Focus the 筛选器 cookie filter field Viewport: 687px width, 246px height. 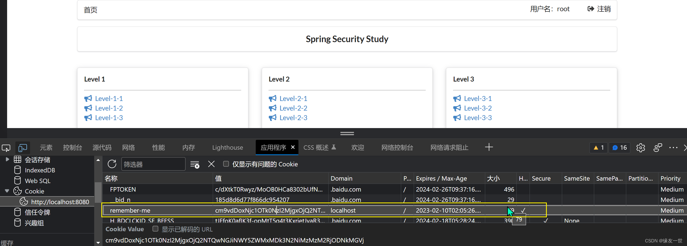pos(153,164)
